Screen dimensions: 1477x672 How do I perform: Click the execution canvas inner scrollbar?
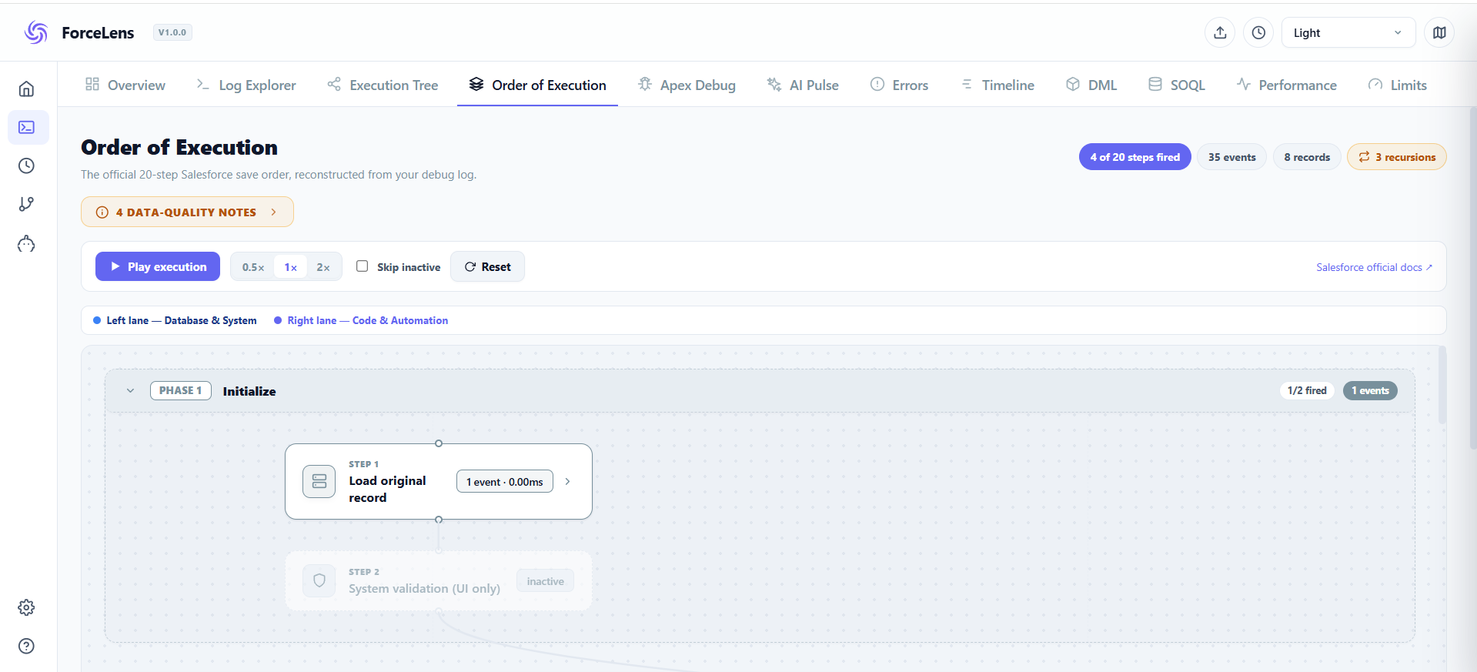(x=1442, y=385)
